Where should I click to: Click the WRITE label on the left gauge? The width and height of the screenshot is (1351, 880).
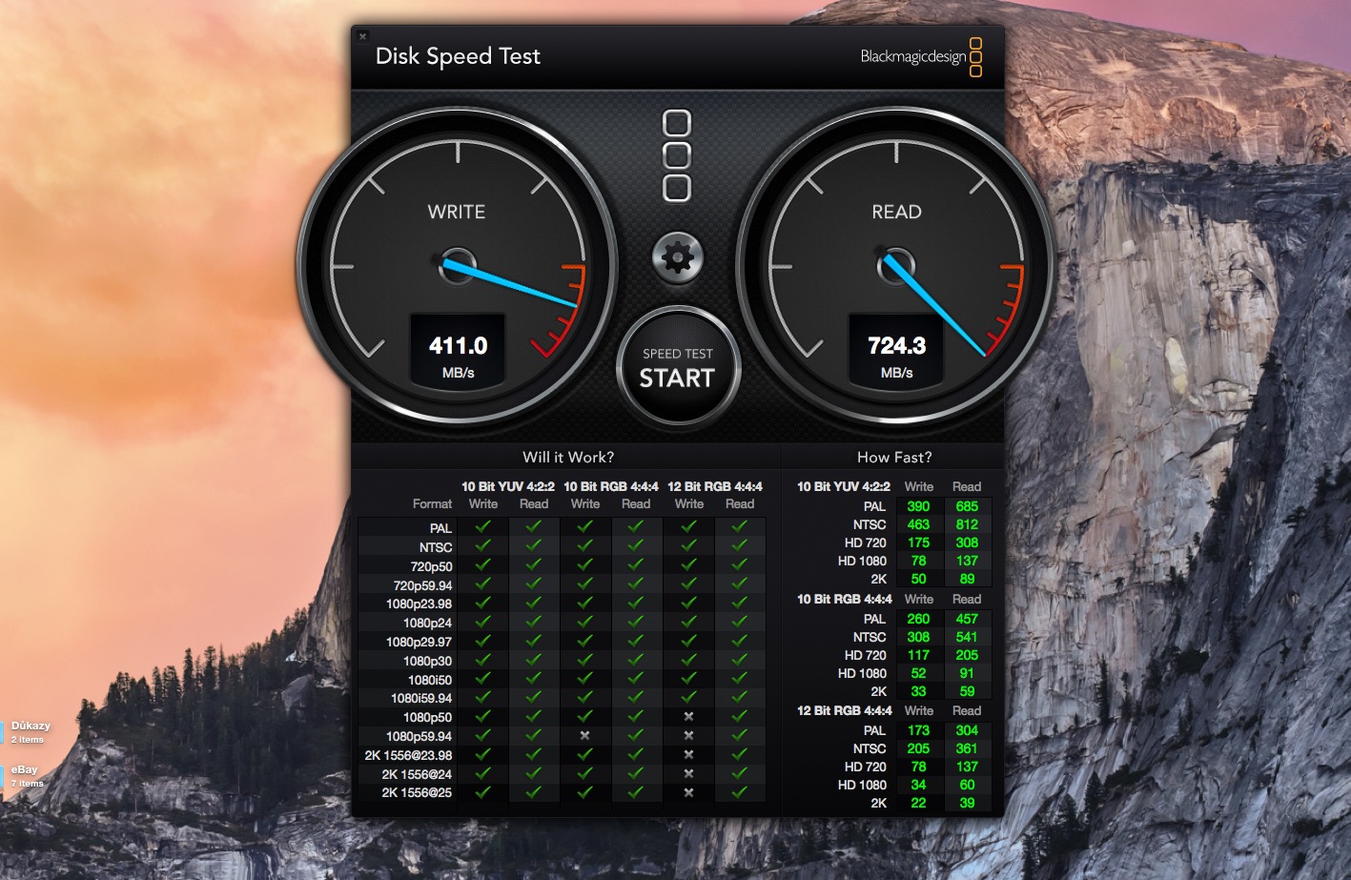point(457,212)
